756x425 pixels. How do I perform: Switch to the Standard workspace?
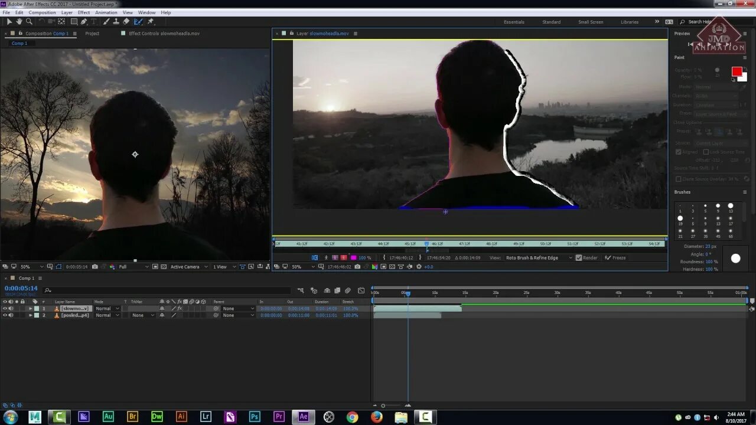click(551, 21)
